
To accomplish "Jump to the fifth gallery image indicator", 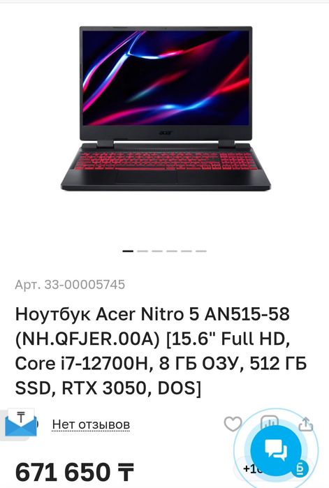I will pos(186,251).
